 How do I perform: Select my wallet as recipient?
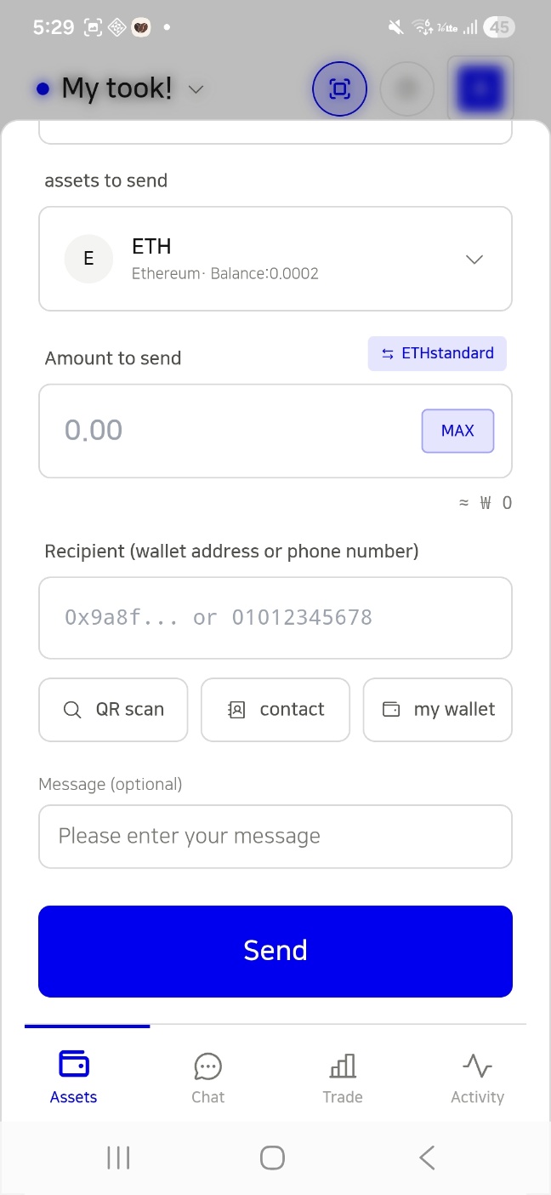point(438,710)
